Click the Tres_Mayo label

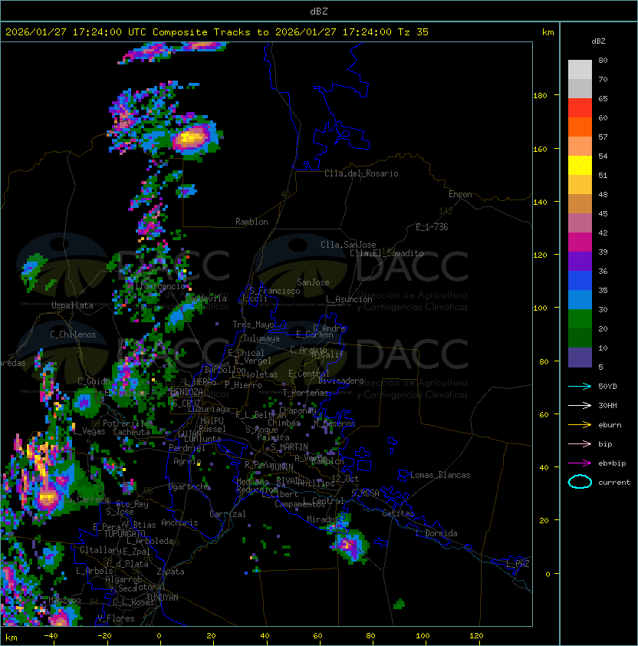[x=253, y=325]
